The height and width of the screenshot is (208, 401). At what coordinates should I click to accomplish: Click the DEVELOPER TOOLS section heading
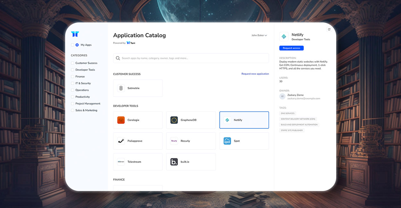126,106
